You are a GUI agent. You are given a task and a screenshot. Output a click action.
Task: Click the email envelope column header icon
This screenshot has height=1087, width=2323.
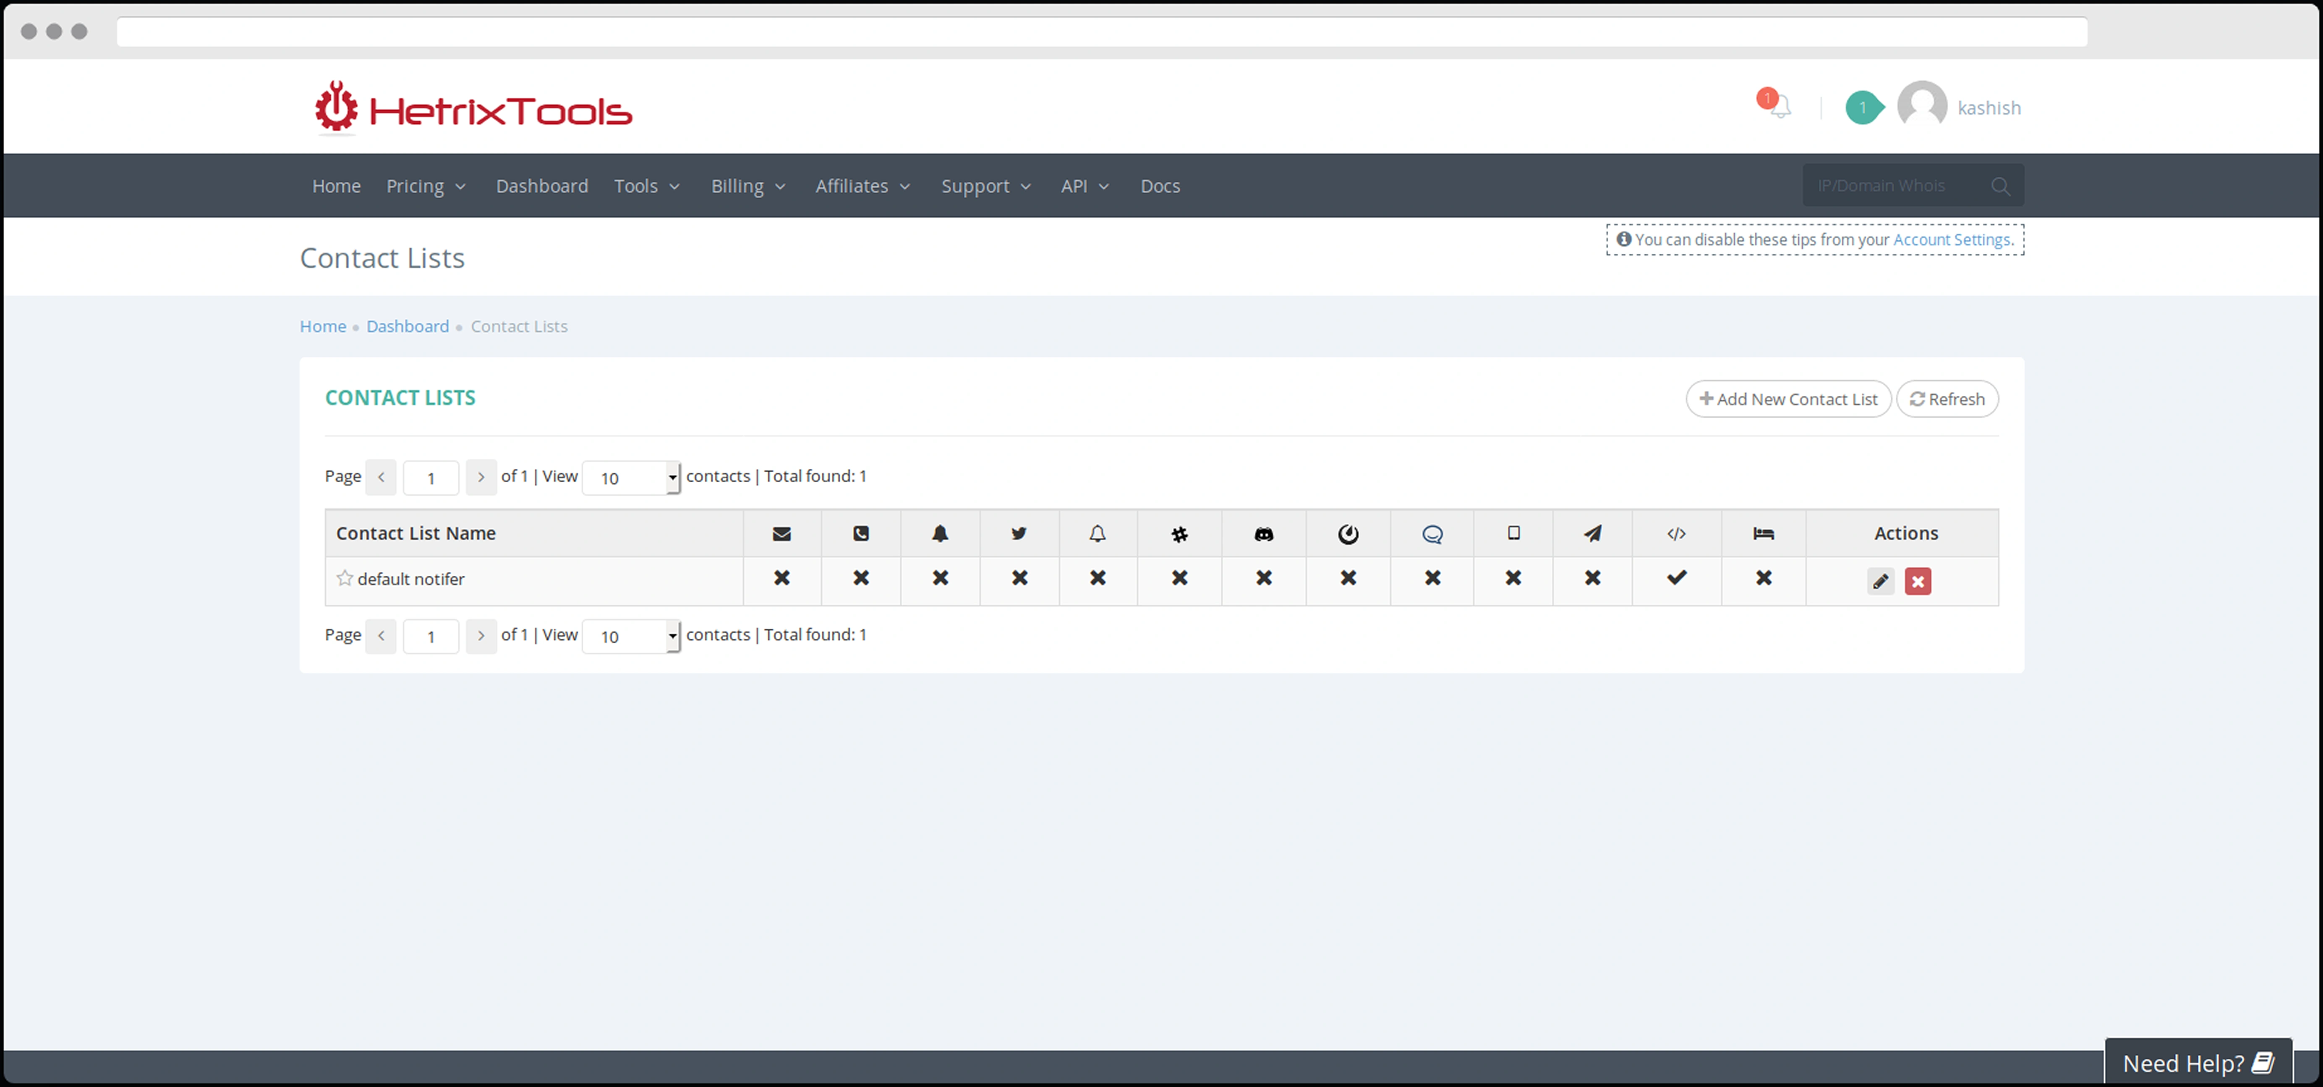click(x=781, y=533)
